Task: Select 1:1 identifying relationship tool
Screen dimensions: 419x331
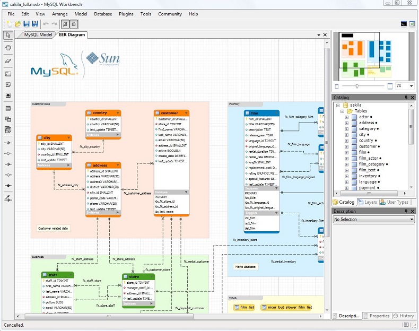Action: pos(8,164)
